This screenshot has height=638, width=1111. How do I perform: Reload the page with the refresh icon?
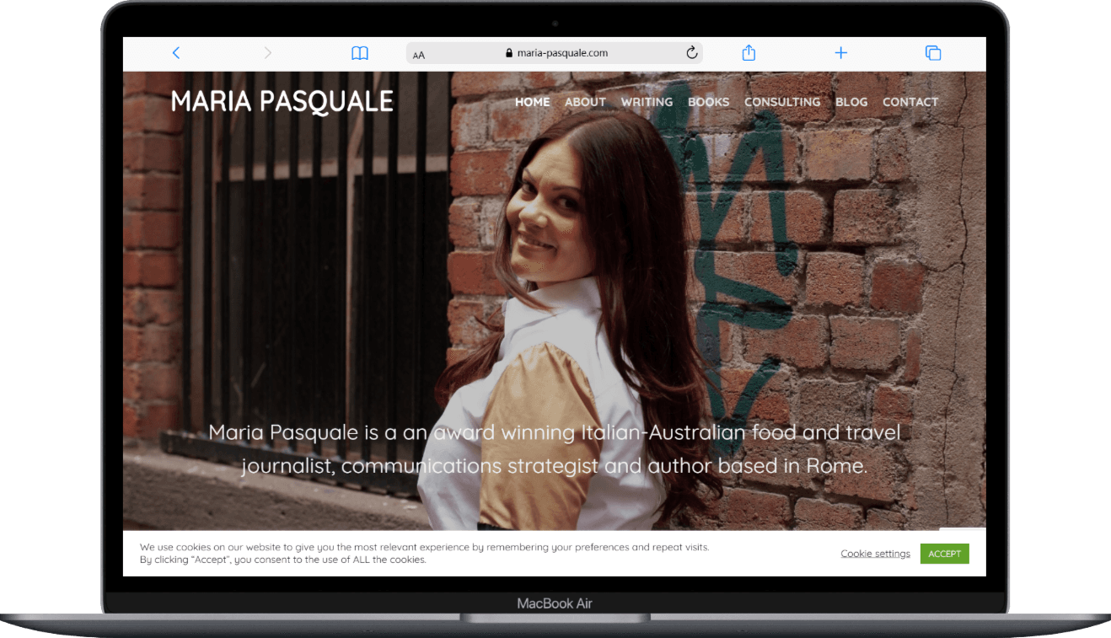click(x=692, y=53)
